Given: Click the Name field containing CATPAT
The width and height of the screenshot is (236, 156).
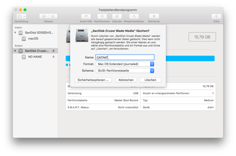Looking at the screenshot, I should pos(125,57).
